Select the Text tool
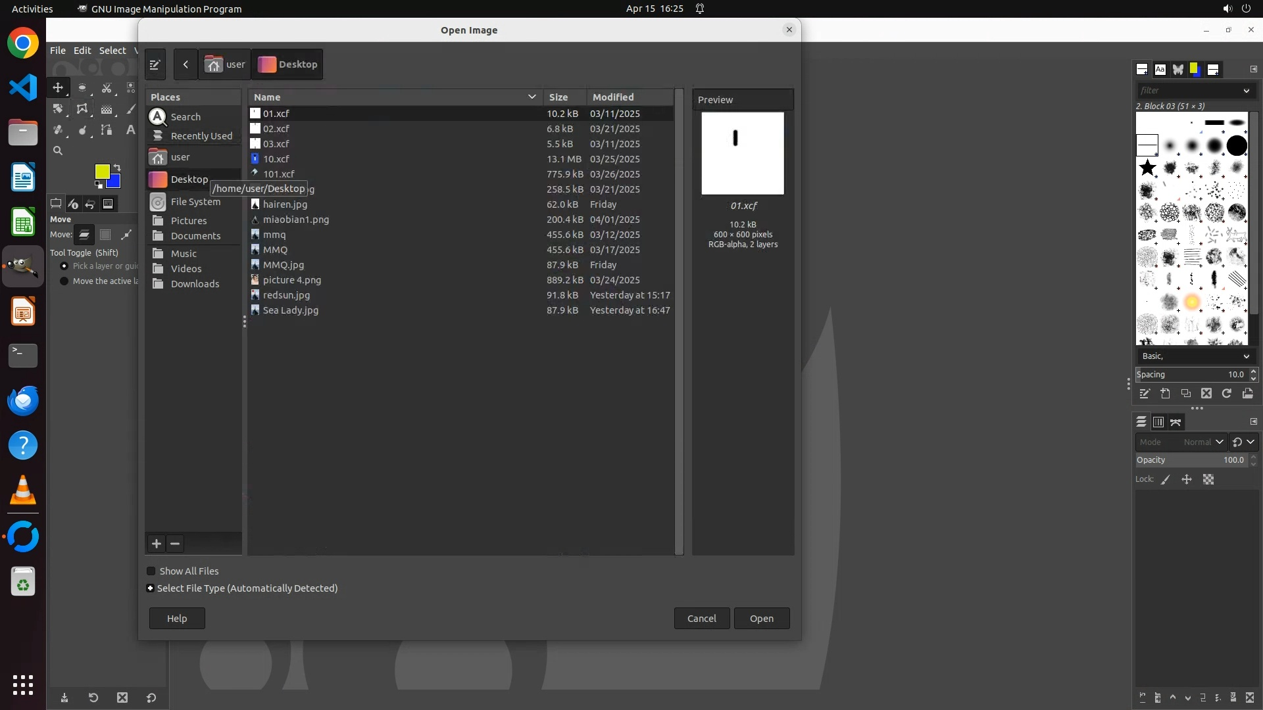This screenshot has width=1263, height=710. (130, 130)
